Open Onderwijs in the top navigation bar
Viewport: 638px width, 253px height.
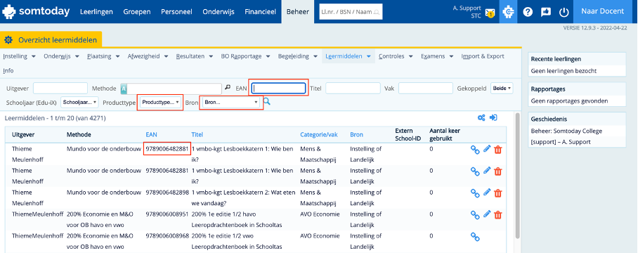pos(219,12)
